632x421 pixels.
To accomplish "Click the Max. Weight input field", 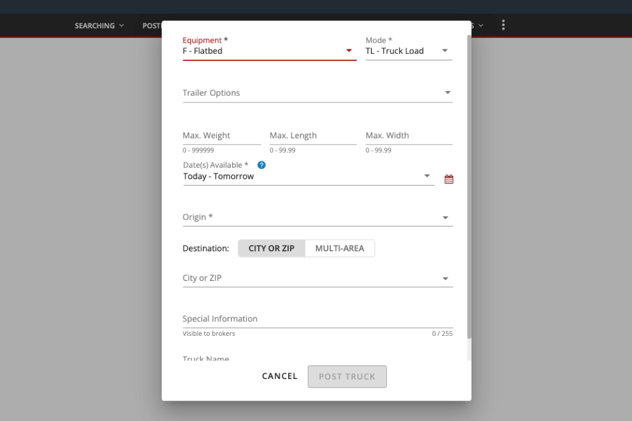I will (221, 136).
